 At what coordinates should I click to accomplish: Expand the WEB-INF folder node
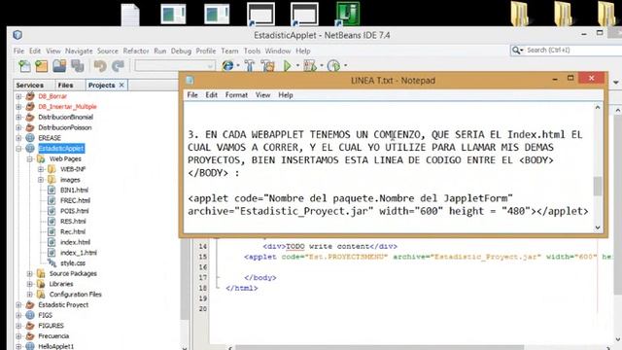click(41, 169)
